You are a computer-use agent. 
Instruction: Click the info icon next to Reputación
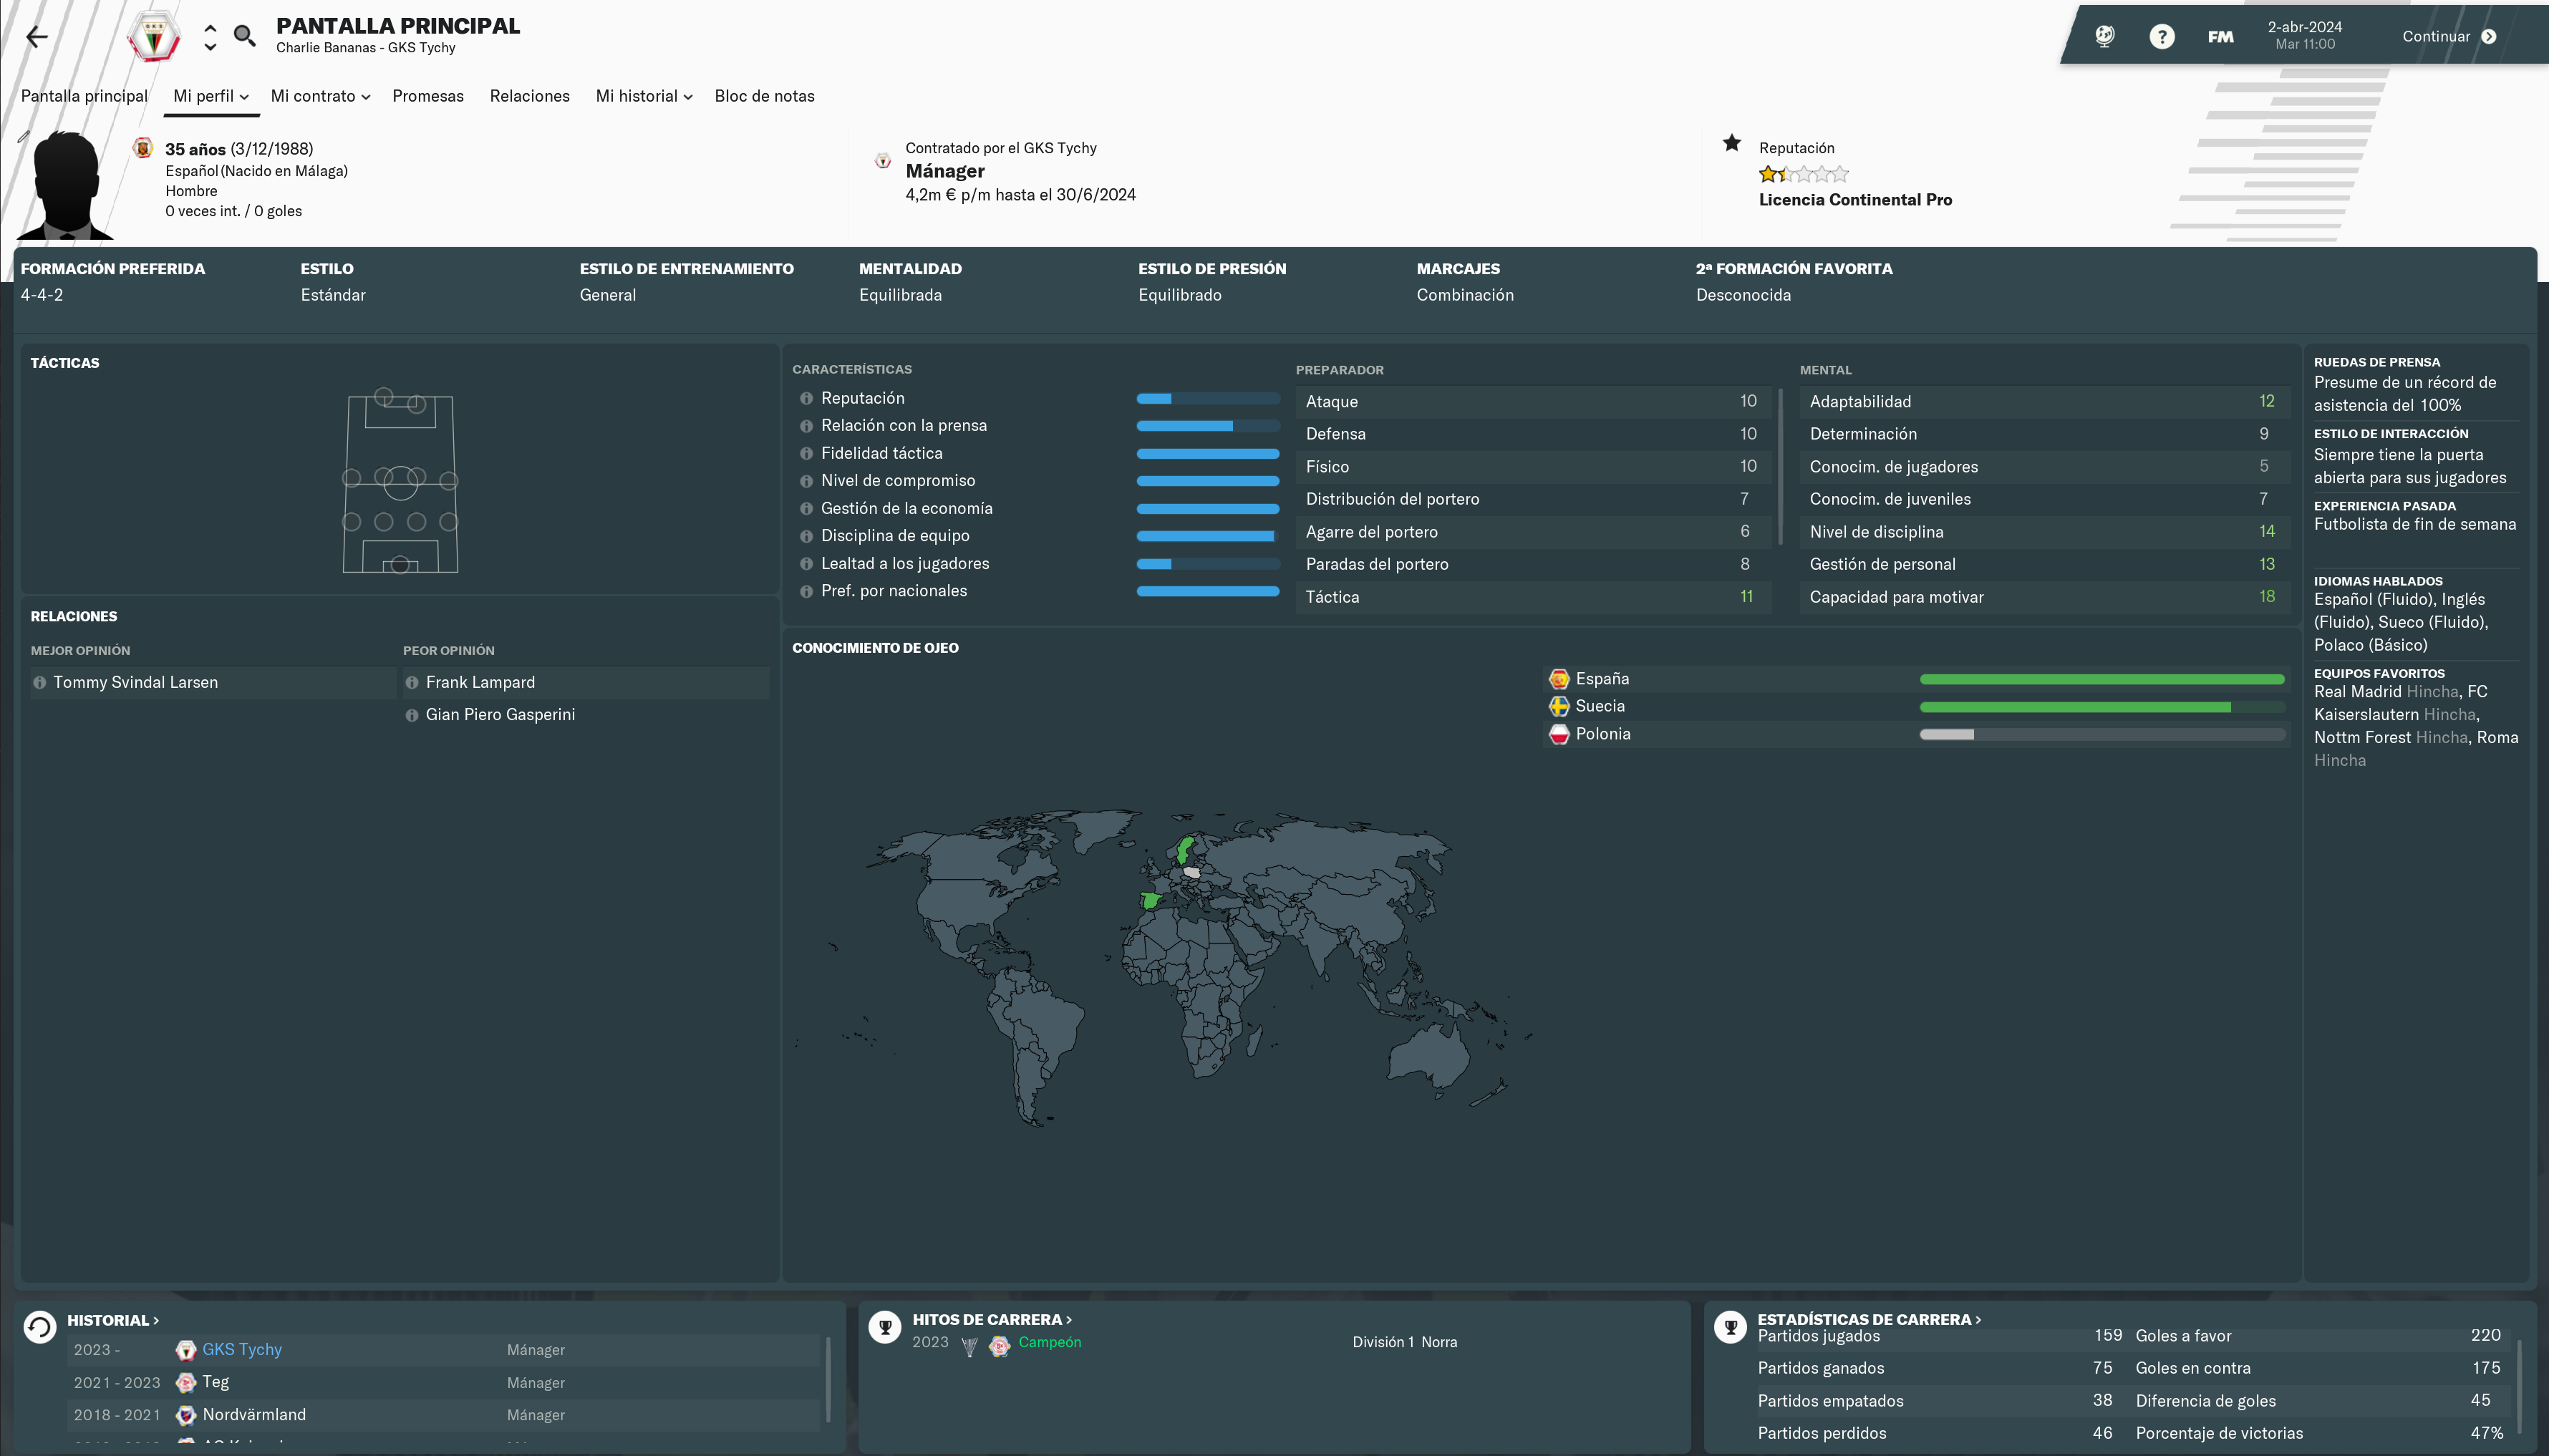coord(806,398)
